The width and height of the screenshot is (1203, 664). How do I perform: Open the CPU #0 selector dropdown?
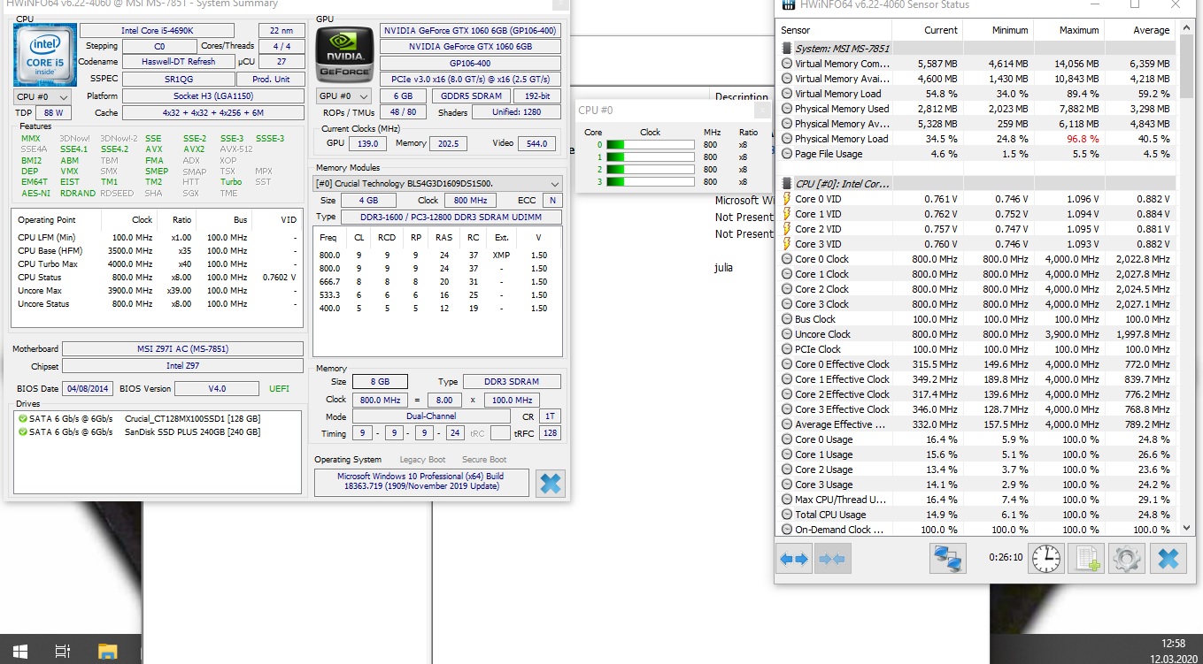(x=42, y=96)
